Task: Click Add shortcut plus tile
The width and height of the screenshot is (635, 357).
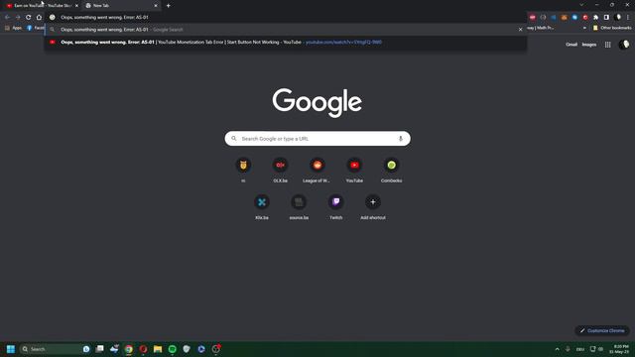Action: [373, 206]
